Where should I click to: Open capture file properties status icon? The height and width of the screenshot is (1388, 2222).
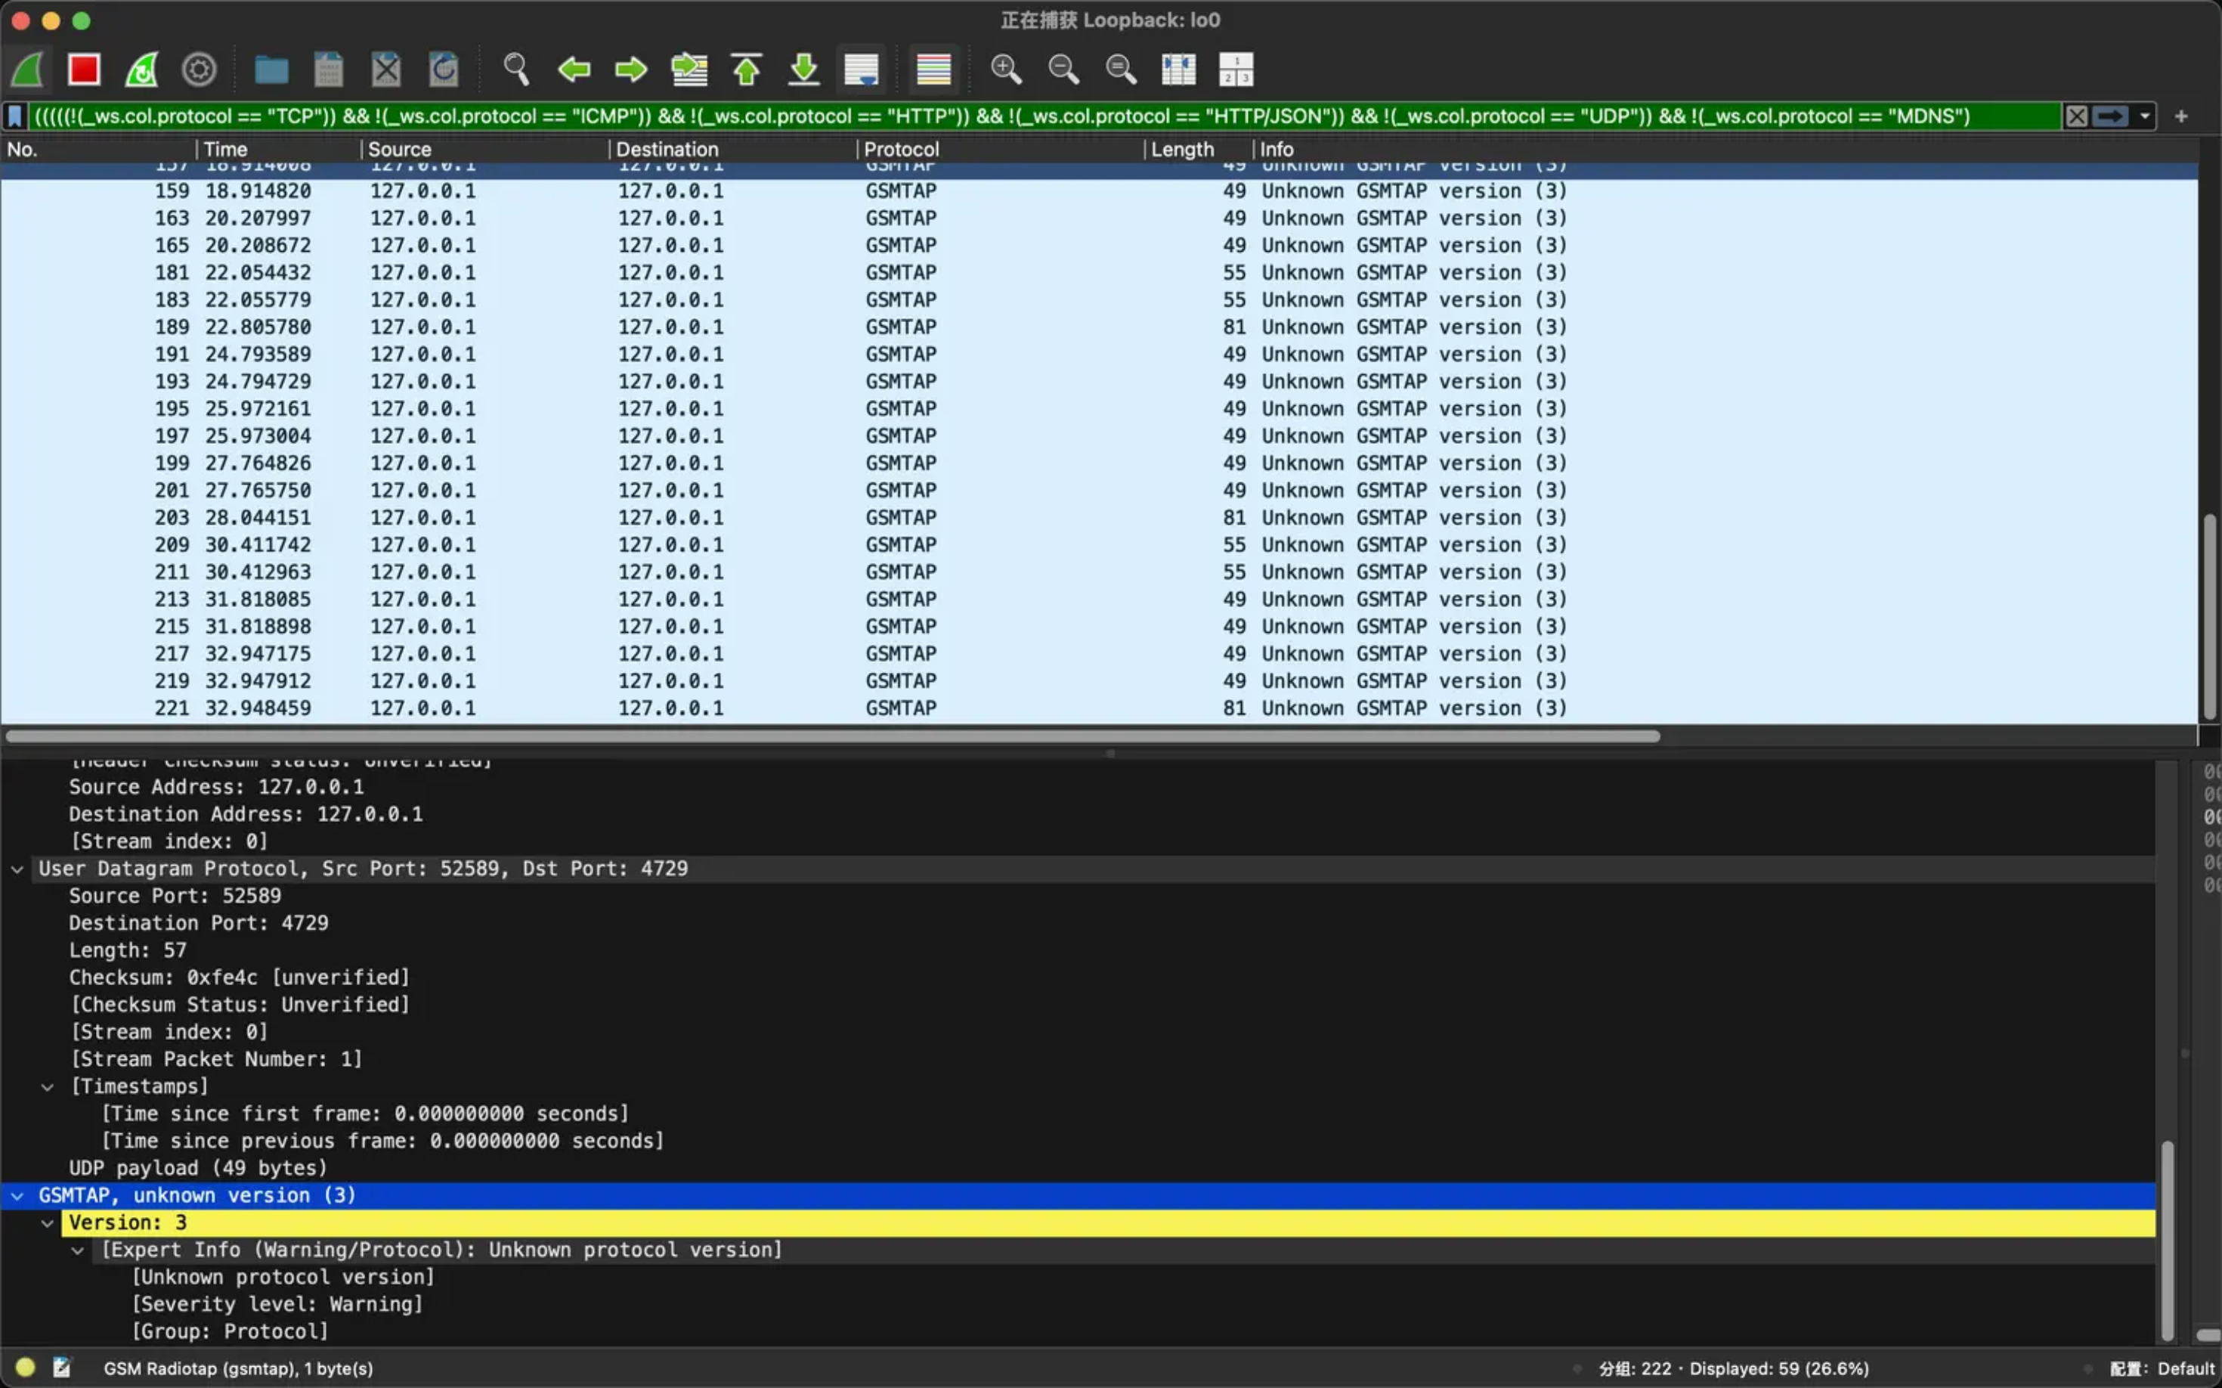(61, 1368)
